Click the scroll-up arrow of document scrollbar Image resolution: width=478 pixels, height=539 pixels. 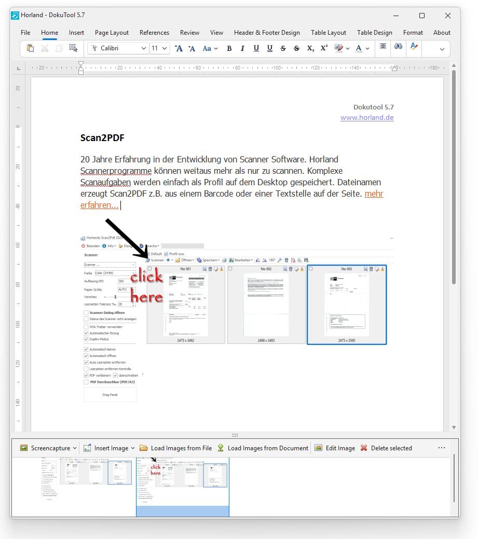click(454, 65)
